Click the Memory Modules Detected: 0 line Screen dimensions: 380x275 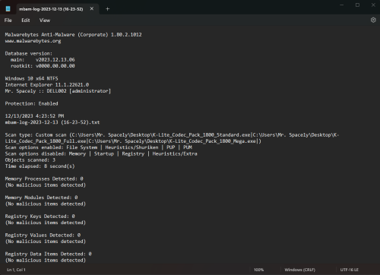(x=41, y=198)
